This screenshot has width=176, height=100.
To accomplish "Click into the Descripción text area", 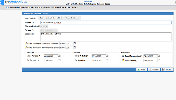I will click(106, 37).
